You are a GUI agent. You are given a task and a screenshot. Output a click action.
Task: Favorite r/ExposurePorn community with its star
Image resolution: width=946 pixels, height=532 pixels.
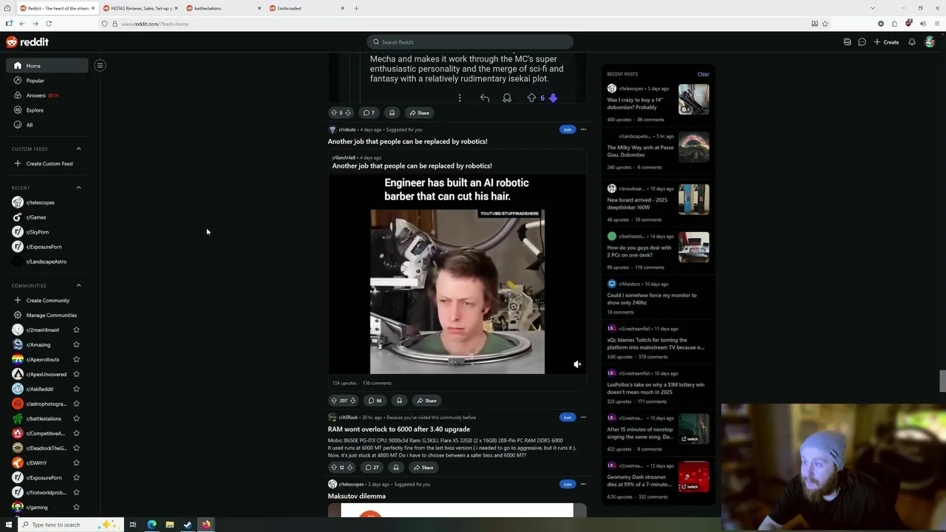(76, 477)
